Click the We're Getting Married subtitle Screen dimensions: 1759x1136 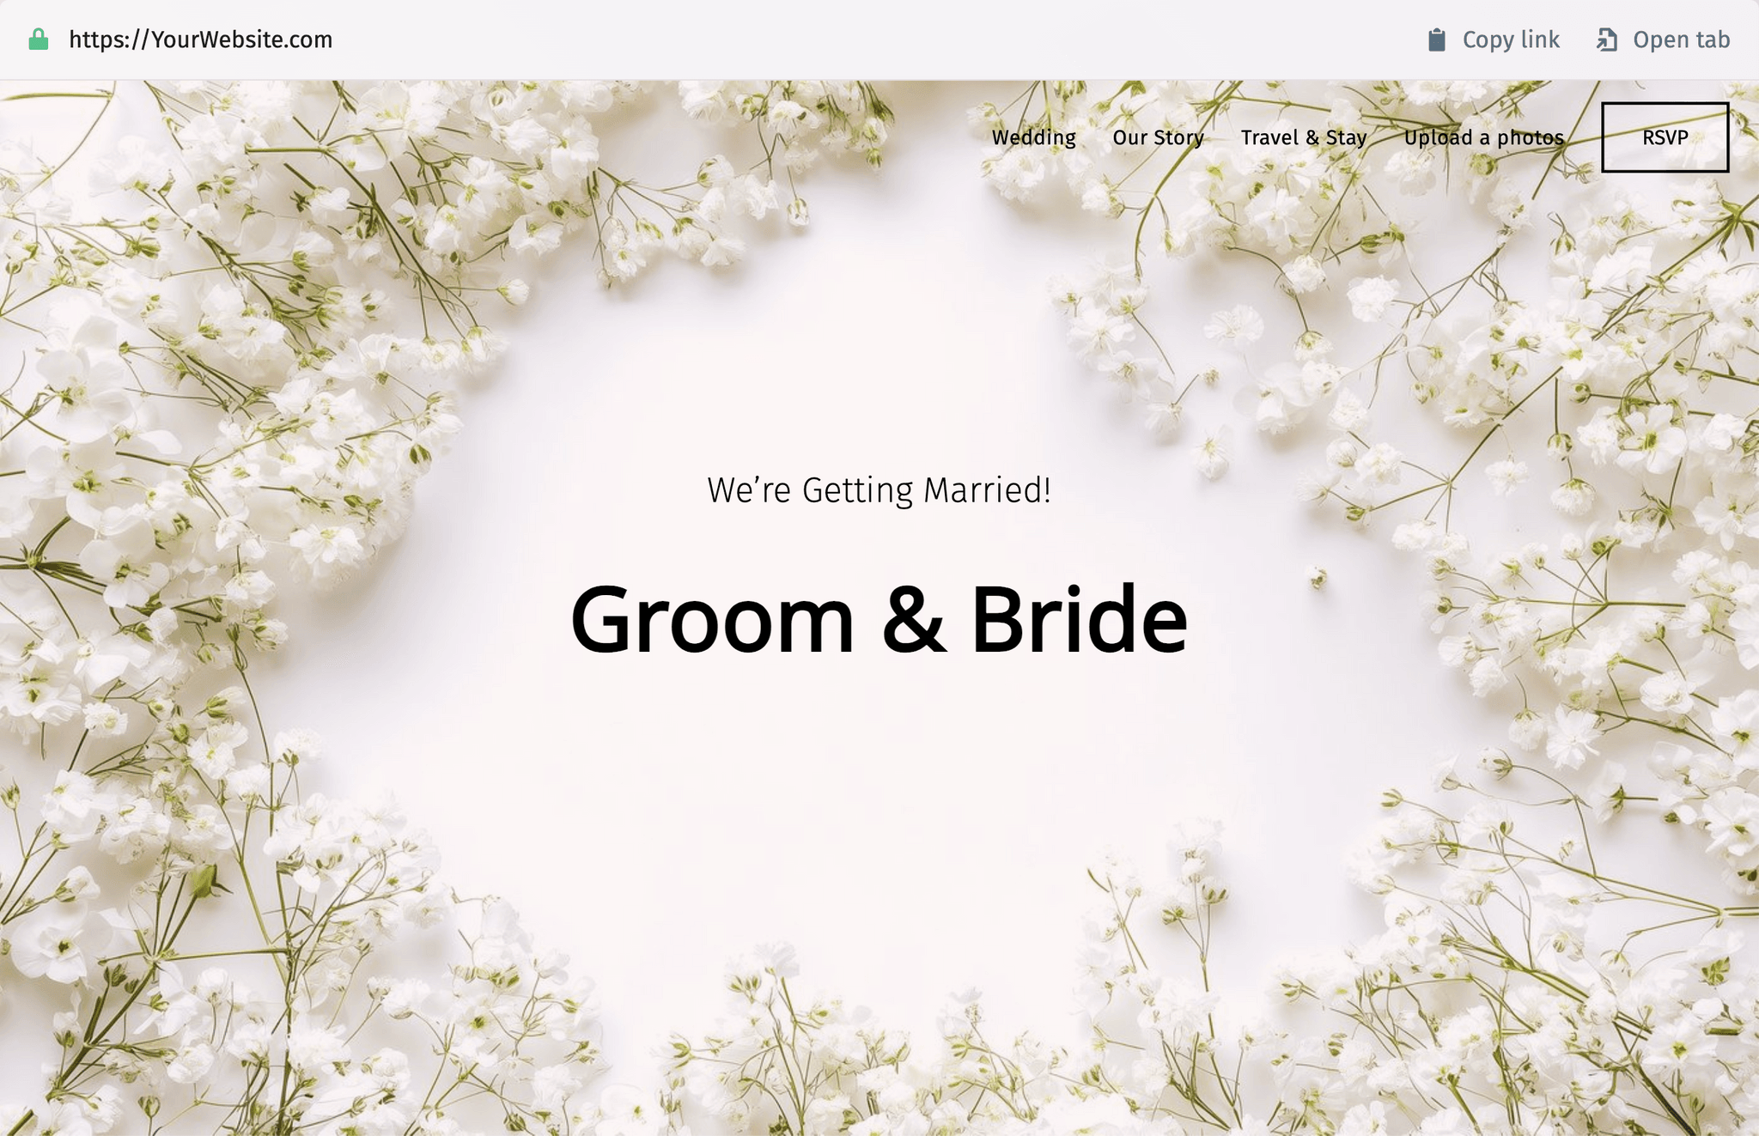coord(879,489)
